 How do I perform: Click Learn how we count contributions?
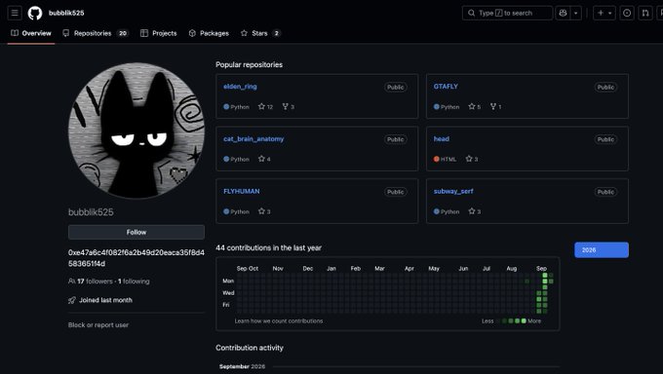279,320
